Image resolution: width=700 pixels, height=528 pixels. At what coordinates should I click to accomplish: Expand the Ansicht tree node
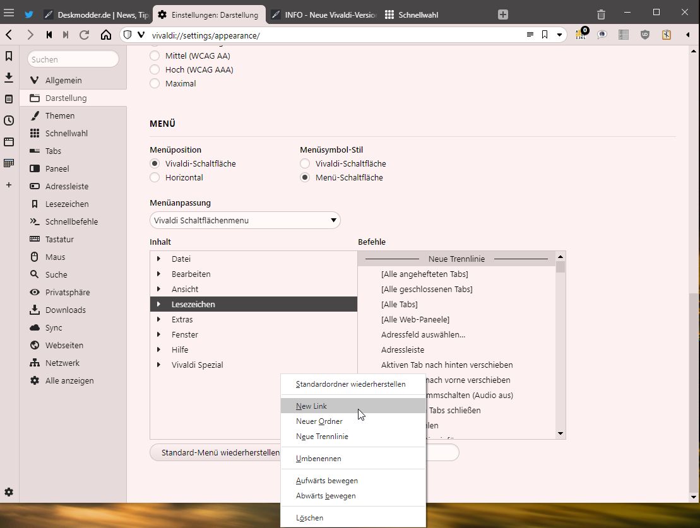coord(158,289)
